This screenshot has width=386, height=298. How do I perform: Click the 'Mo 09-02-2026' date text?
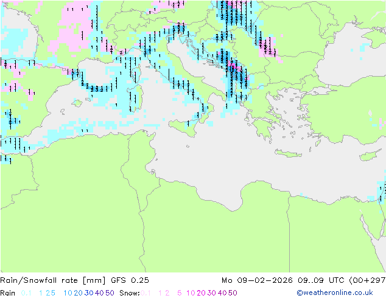[x=257, y=280]
